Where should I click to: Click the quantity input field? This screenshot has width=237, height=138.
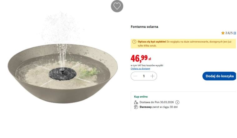(144, 76)
